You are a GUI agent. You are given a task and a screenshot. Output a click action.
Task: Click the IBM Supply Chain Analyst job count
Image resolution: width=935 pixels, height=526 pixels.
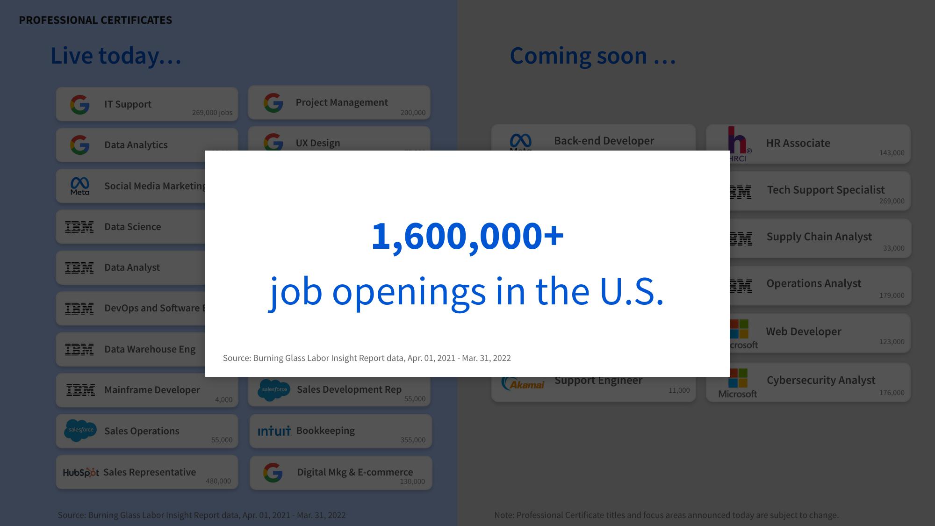point(894,248)
